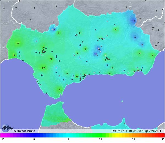Click the 0 scale label
The image size is (165, 143).
pyautogui.click(x=34, y=139)
